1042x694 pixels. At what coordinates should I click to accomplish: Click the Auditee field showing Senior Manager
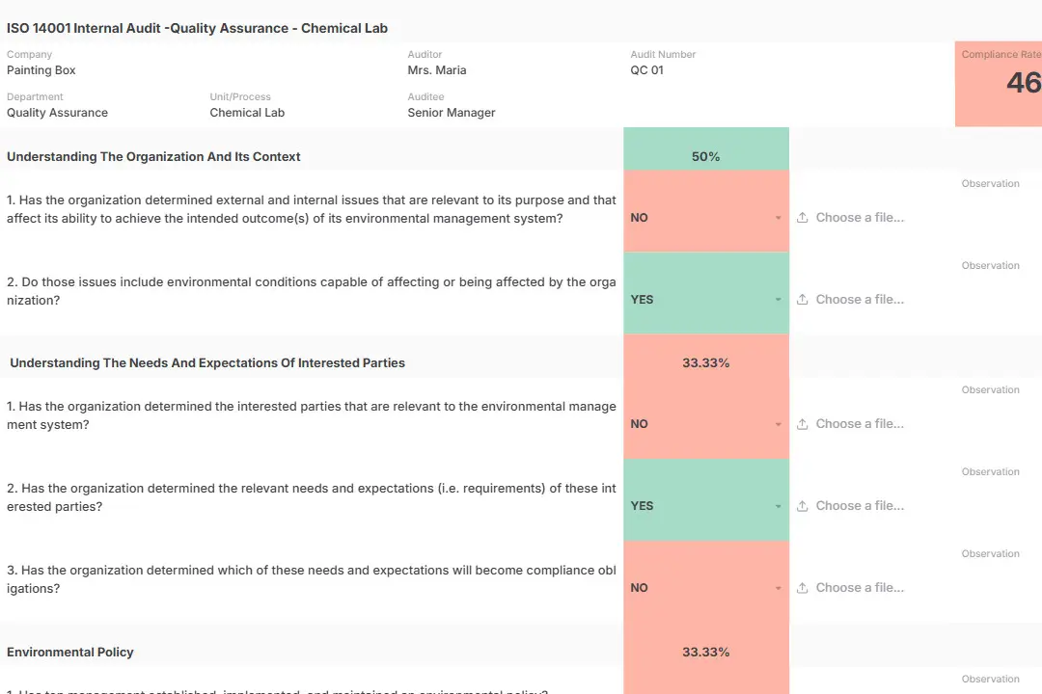point(452,113)
